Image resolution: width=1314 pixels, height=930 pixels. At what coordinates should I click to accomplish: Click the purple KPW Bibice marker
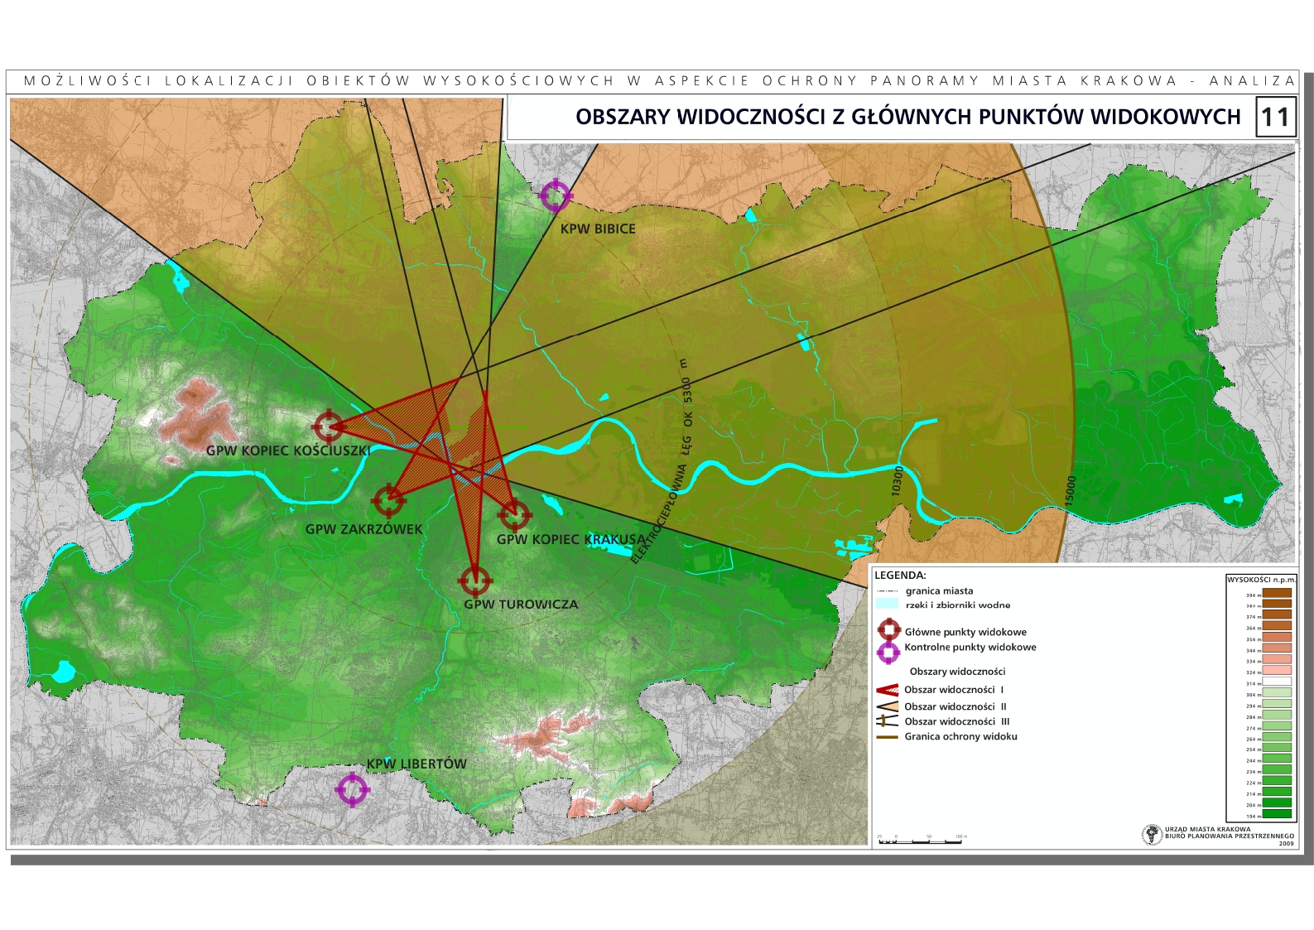tap(555, 196)
